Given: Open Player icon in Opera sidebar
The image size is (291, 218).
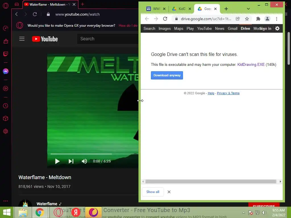Looking at the screenshot, I should pos(6,89).
